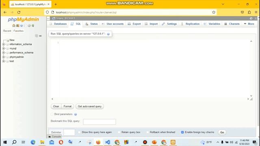
Task: Click the Clear button
Action: click(56, 106)
